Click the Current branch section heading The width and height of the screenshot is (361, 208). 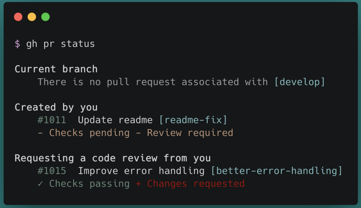pyautogui.click(x=56, y=69)
